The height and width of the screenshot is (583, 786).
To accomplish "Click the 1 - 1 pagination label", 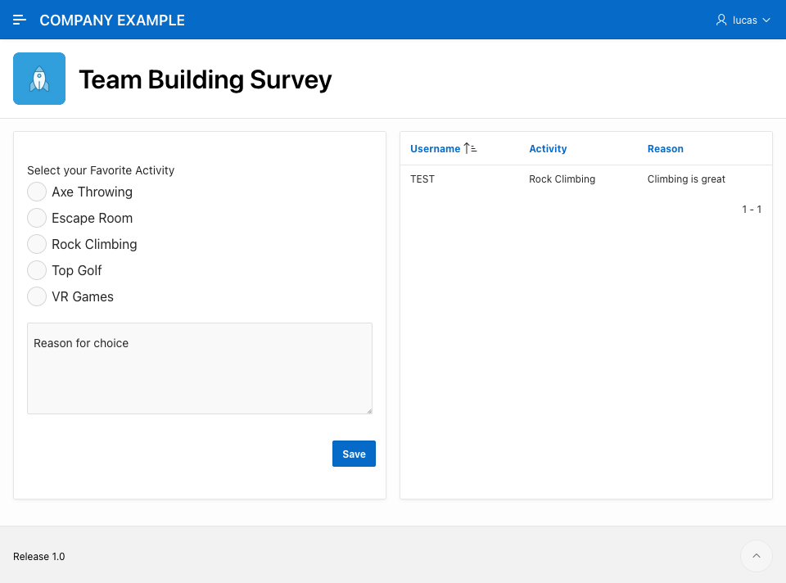I will [751, 209].
